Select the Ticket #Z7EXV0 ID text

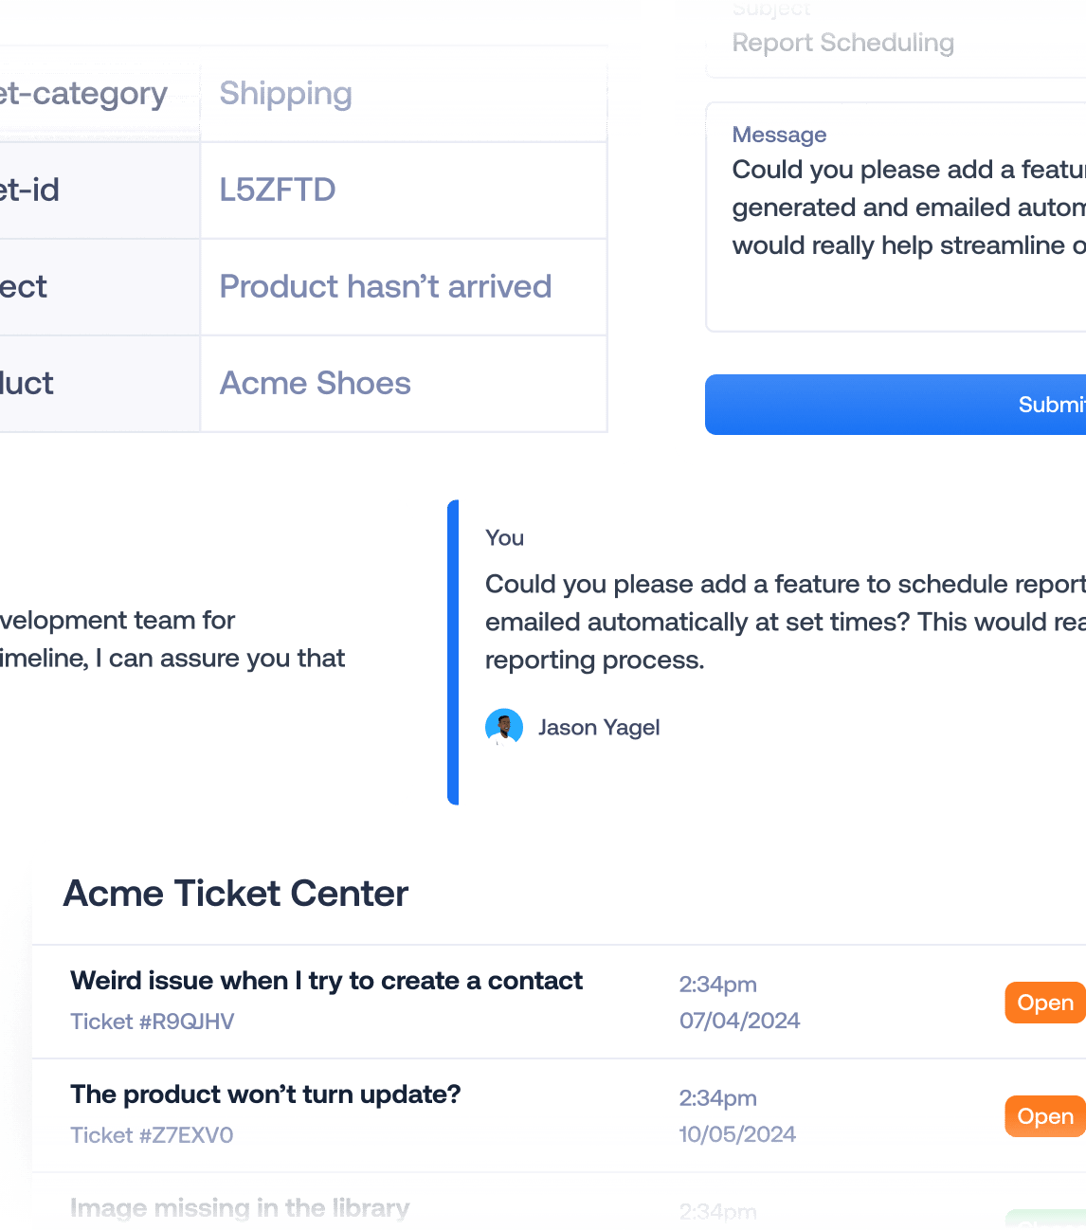click(x=152, y=1135)
